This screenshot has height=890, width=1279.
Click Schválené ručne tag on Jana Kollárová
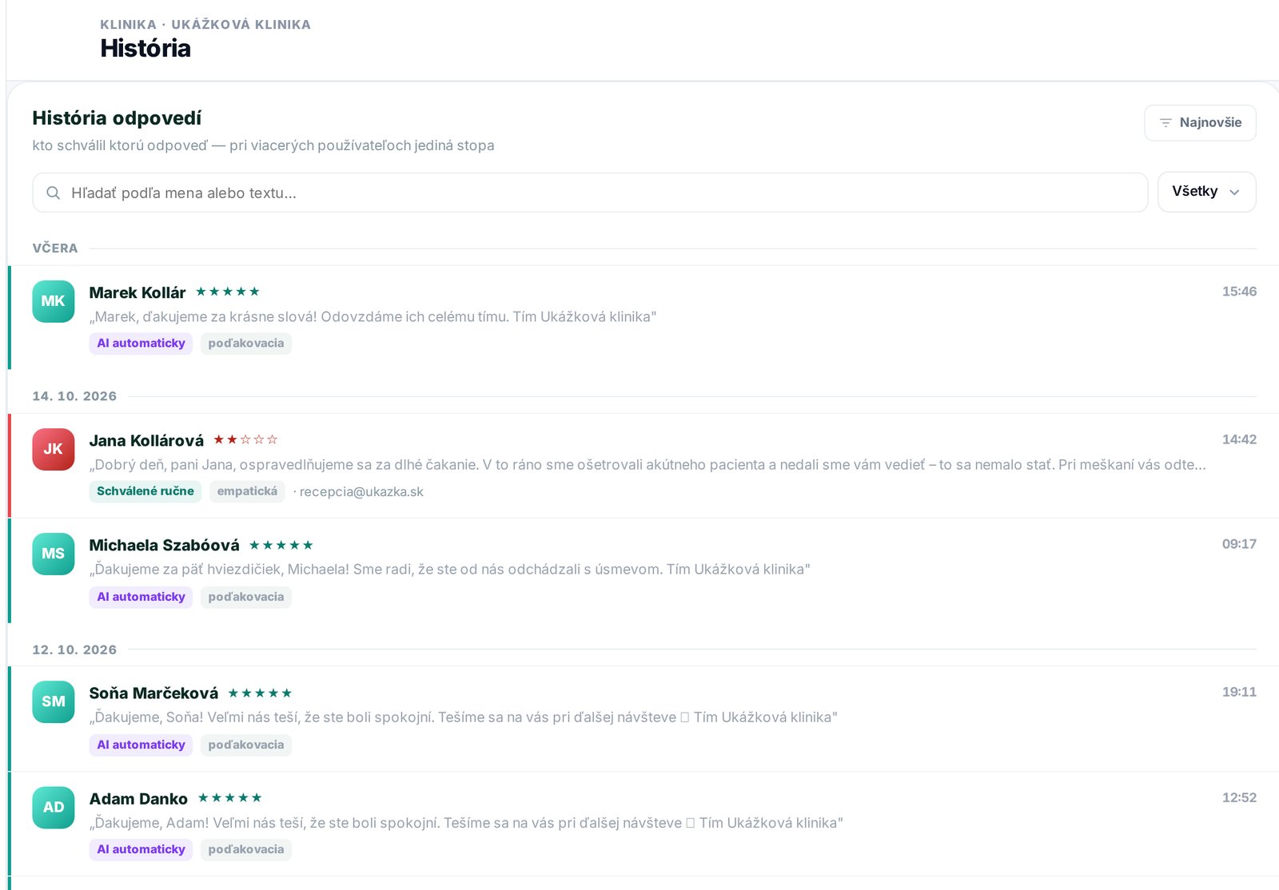pos(145,491)
